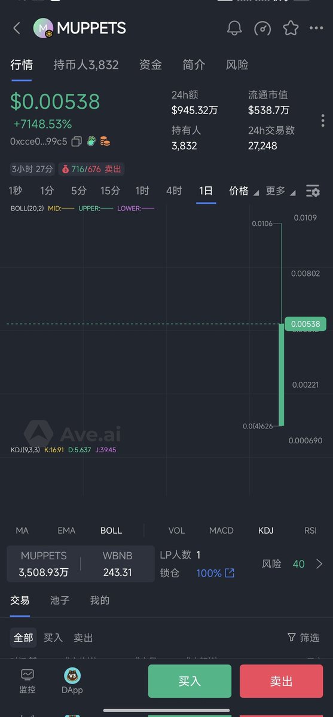Expand the 价格 dropdown
This screenshot has width=333, height=717.
pyautogui.click(x=244, y=191)
